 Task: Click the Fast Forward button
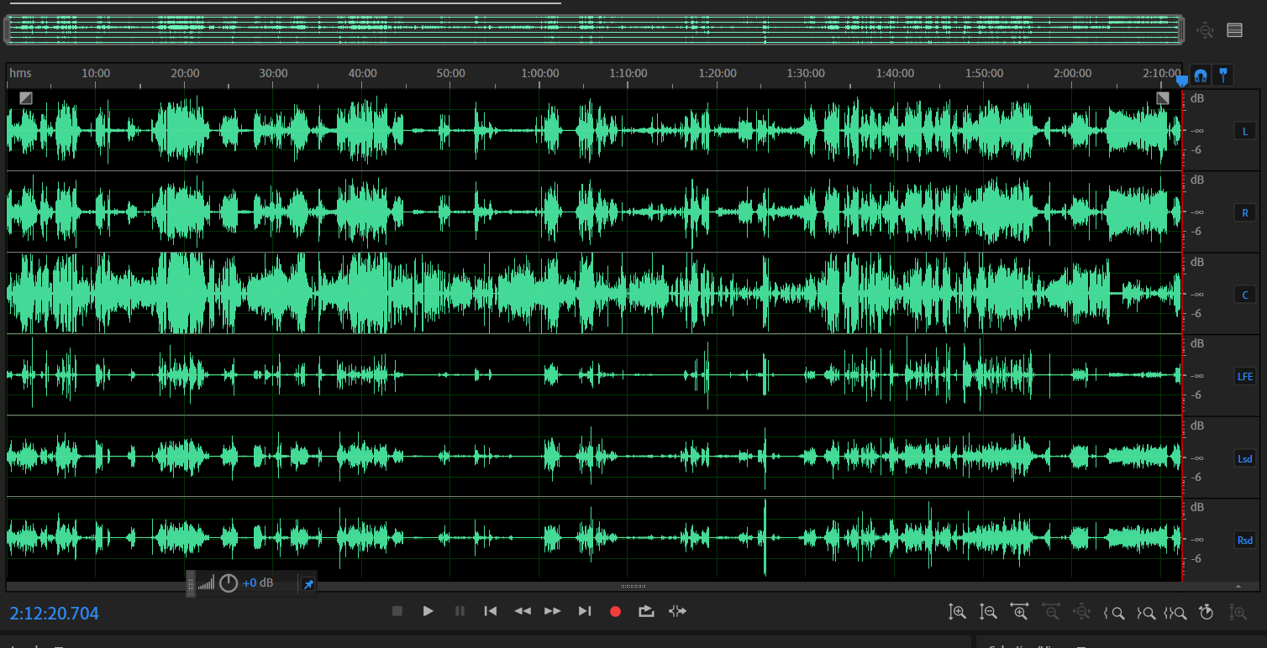tap(553, 611)
